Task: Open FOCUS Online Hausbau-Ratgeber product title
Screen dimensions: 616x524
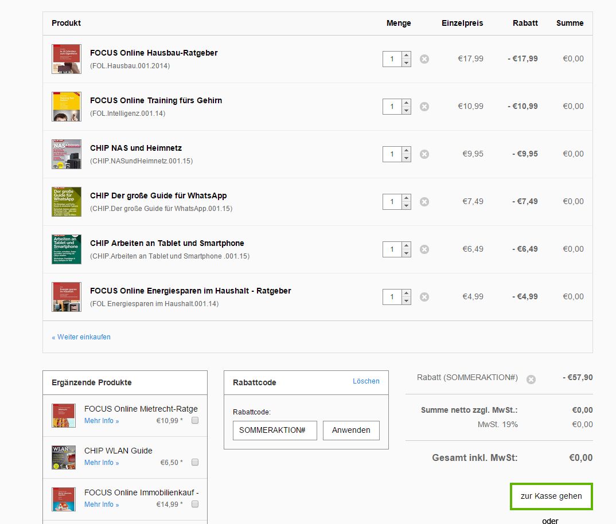Action: (x=154, y=53)
